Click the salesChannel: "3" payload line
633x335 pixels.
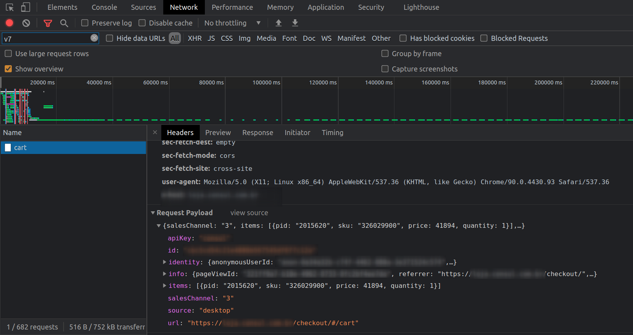pyautogui.click(x=201, y=298)
